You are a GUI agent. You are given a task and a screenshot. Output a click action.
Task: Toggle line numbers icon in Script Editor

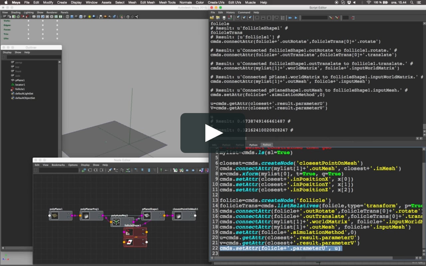pyautogui.click(x=283, y=18)
